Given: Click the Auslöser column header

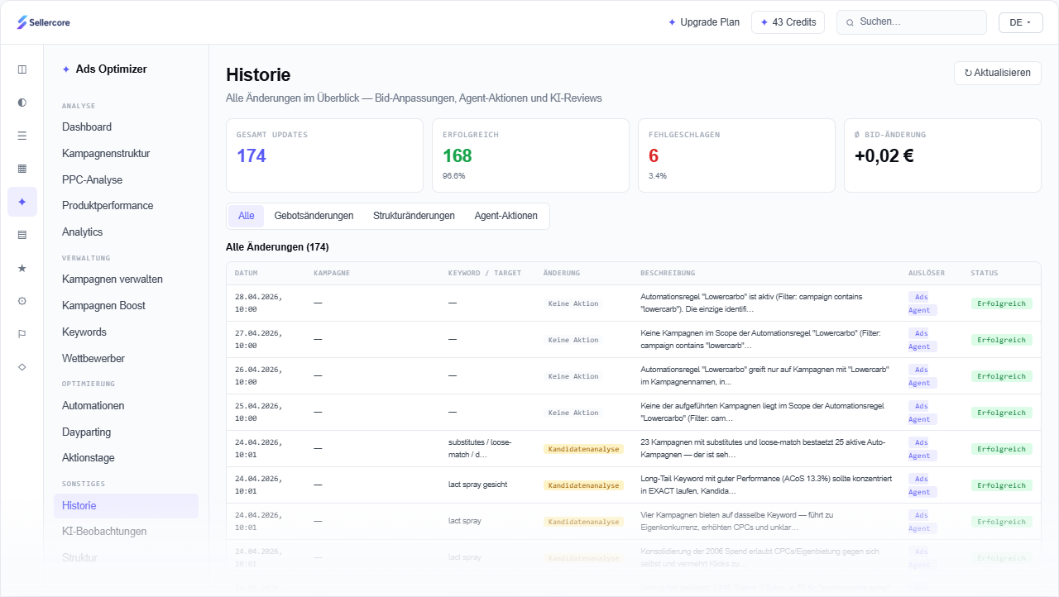Looking at the screenshot, I should coord(927,273).
